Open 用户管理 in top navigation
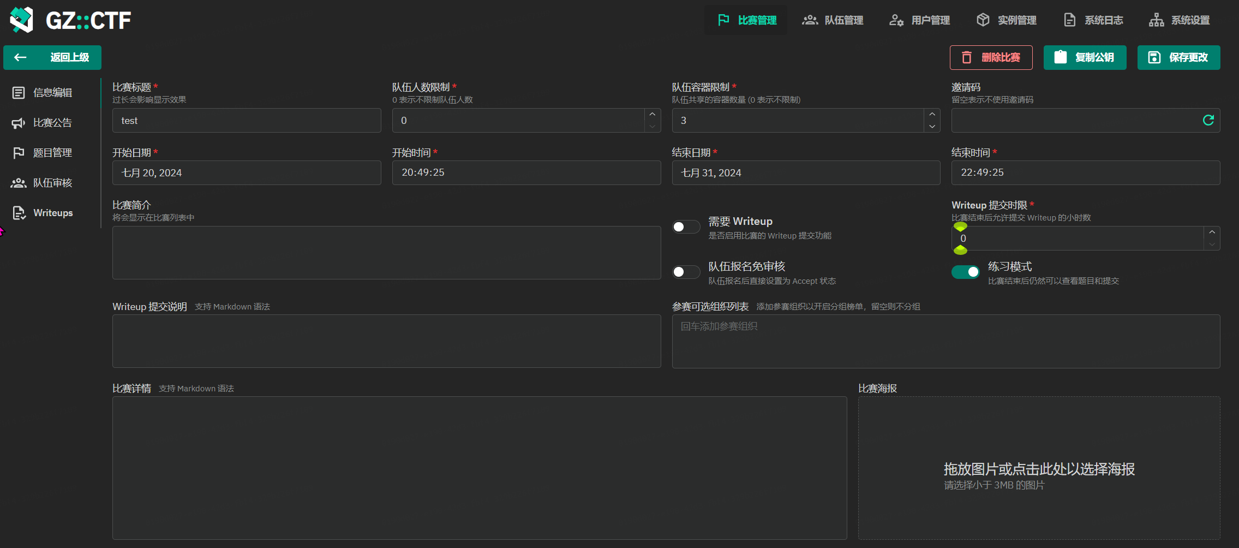 [919, 20]
